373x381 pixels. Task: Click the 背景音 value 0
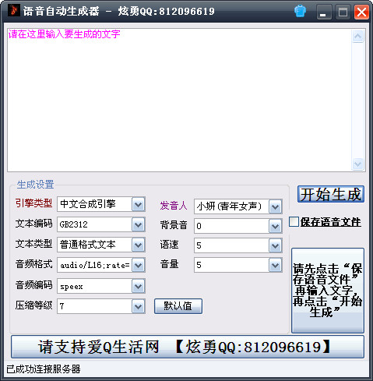(x=199, y=226)
